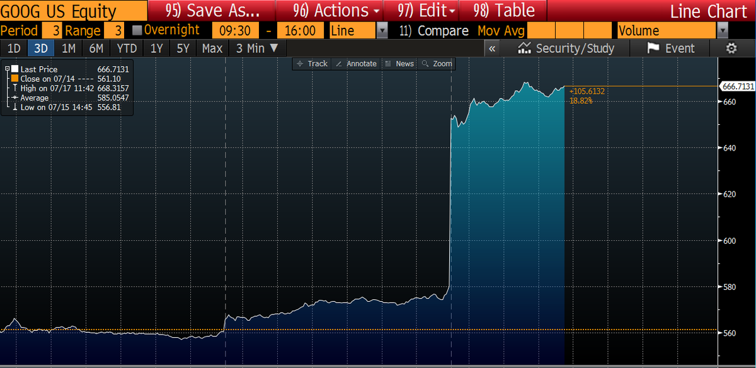The image size is (756, 368).
Task: Click 11) Compare button
Action: coord(434,30)
